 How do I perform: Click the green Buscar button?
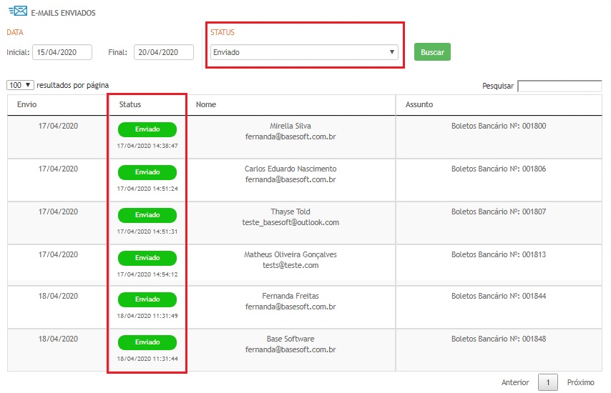pyautogui.click(x=432, y=52)
